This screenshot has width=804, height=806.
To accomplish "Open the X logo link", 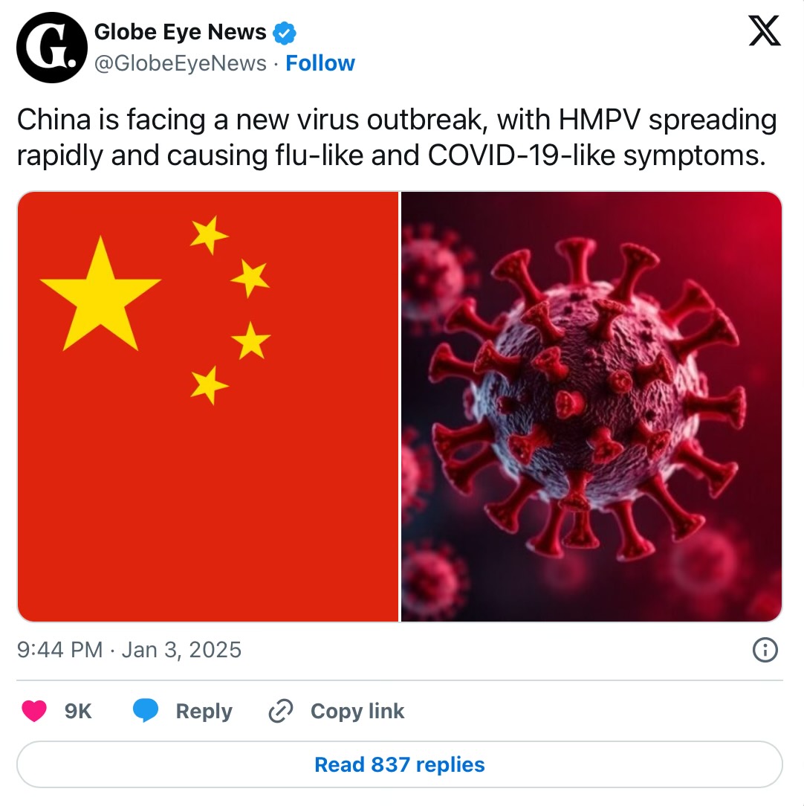I will click(x=765, y=30).
